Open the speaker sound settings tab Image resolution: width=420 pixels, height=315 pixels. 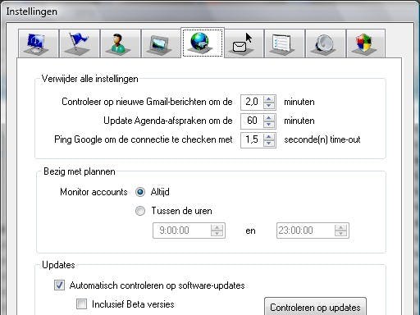click(326, 43)
